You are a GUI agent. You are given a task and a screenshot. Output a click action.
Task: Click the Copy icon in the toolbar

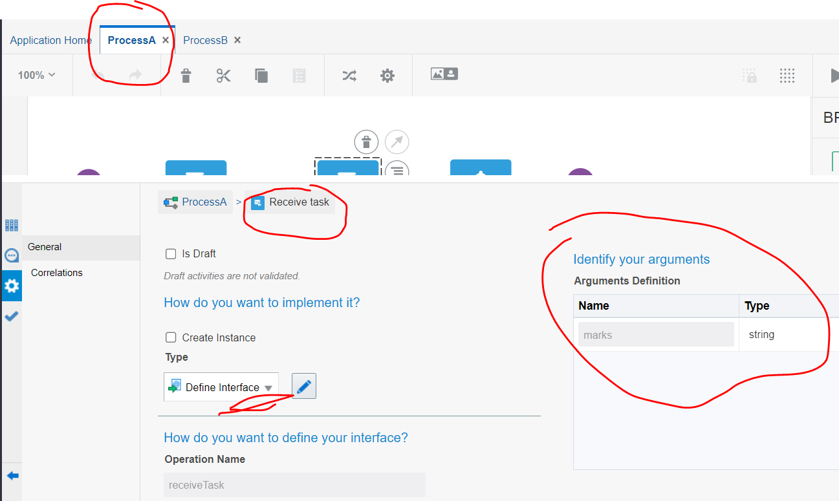261,75
